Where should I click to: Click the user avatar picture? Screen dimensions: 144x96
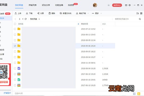point(95,5)
